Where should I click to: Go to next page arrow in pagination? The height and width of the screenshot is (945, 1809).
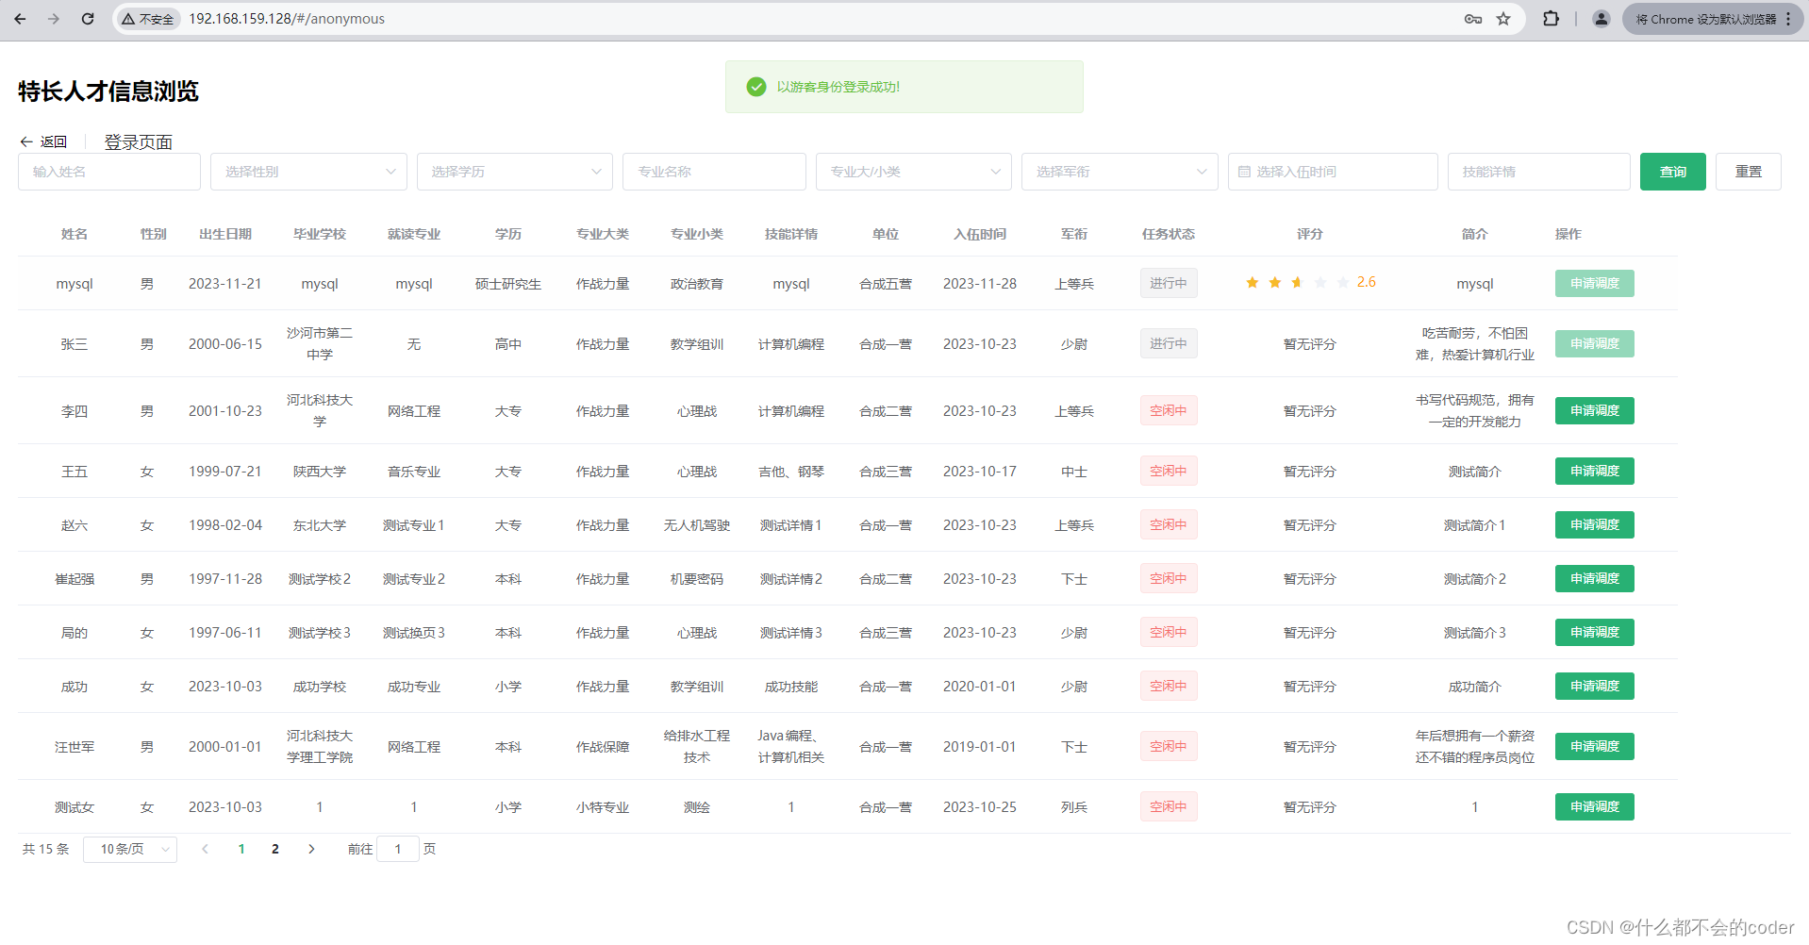click(311, 849)
